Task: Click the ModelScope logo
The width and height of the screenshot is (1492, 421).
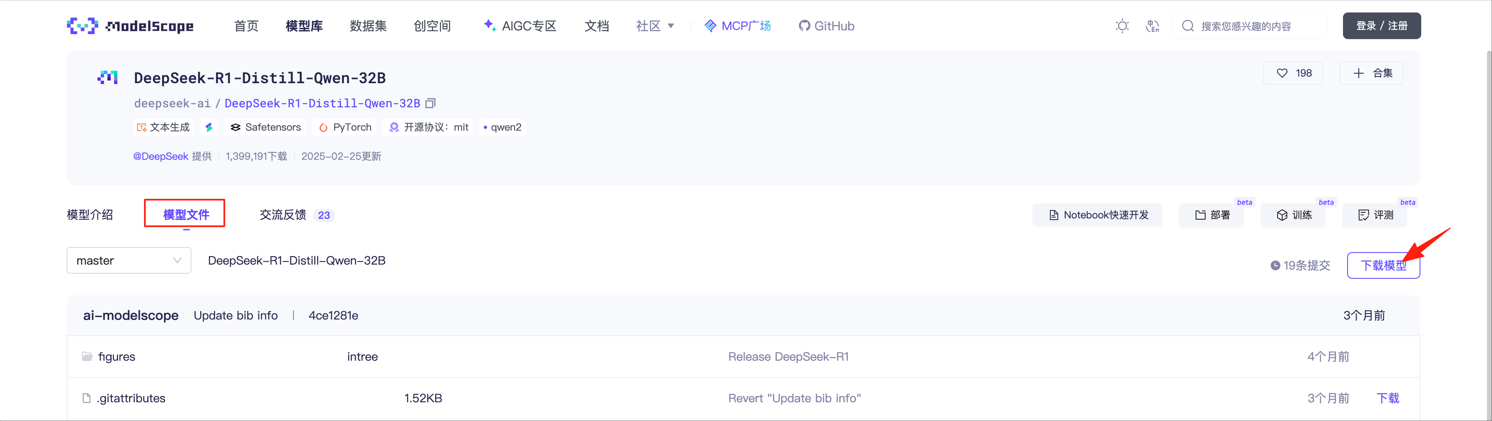Action: pyautogui.click(x=130, y=26)
